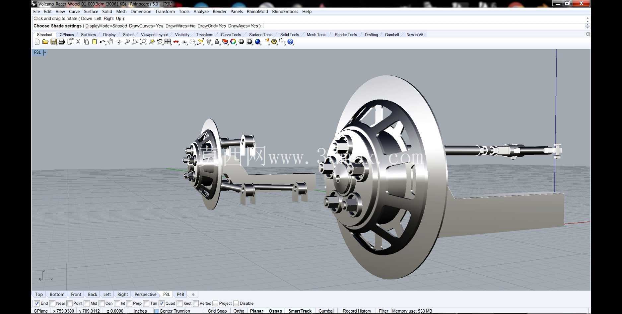Image resolution: width=622 pixels, height=314 pixels.
Task: Enable the Cen osnap checkbox
Action: (102, 303)
